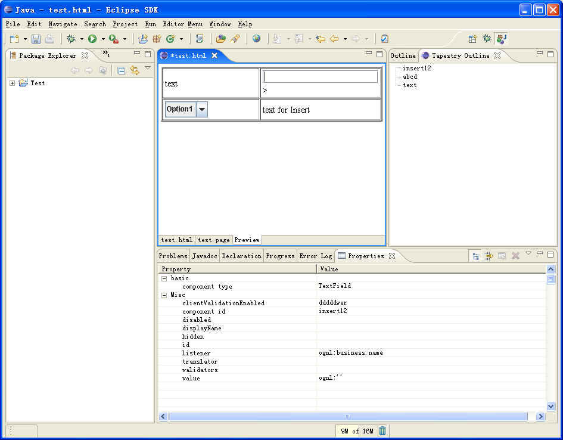Close the Tapestry Outline view

(x=497, y=55)
